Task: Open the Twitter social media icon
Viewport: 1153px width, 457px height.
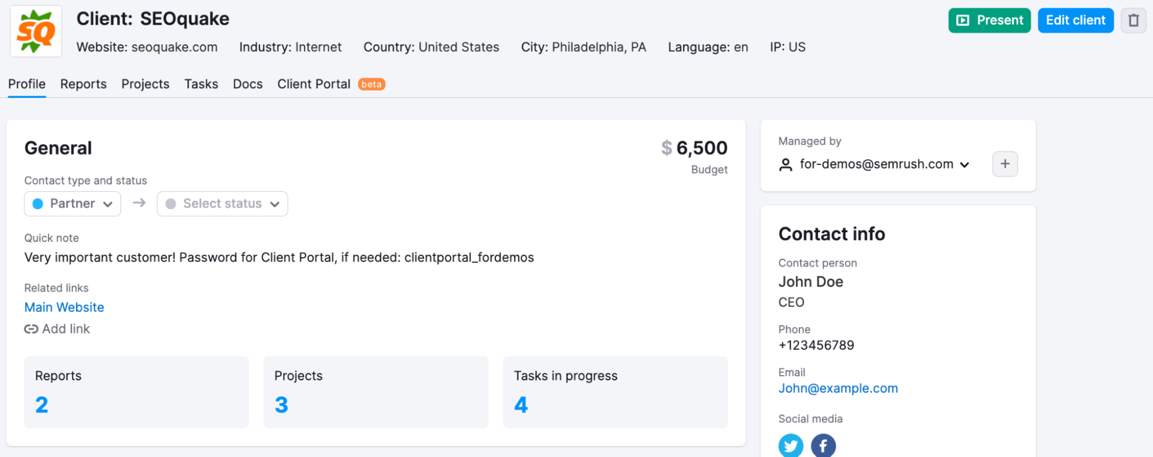Action: (x=791, y=446)
